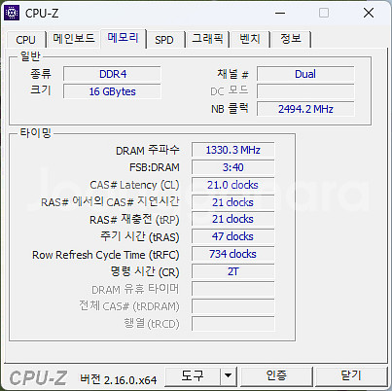Click the 버전 2.16.0.x64 version text
This screenshot has height=391, width=392.
(119, 379)
